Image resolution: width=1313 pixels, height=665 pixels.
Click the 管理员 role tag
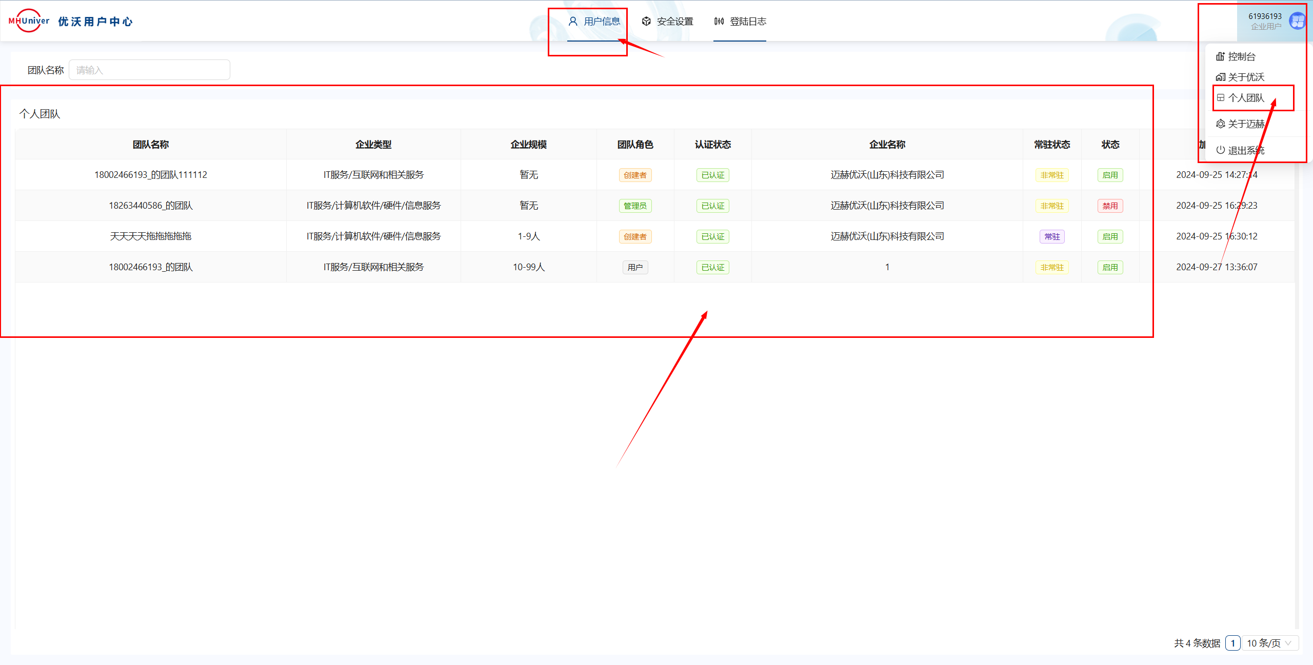(x=635, y=206)
